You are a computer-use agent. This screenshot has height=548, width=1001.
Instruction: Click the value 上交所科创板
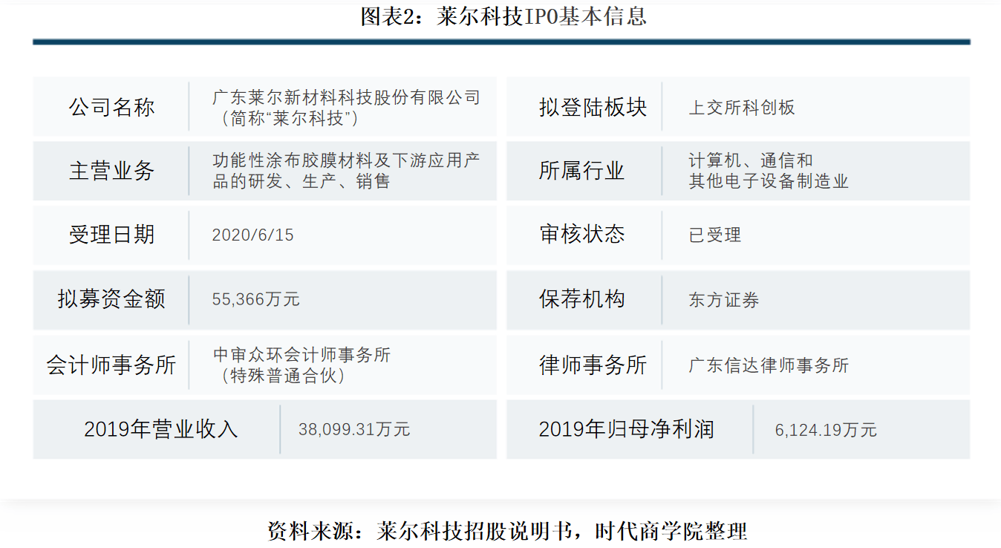click(742, 108)
